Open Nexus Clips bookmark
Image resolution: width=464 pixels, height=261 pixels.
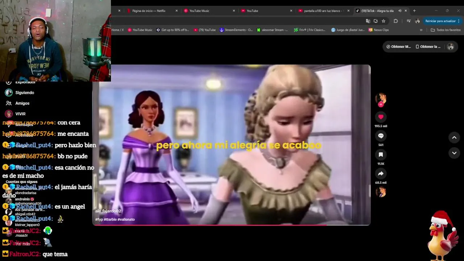[378, 30]
